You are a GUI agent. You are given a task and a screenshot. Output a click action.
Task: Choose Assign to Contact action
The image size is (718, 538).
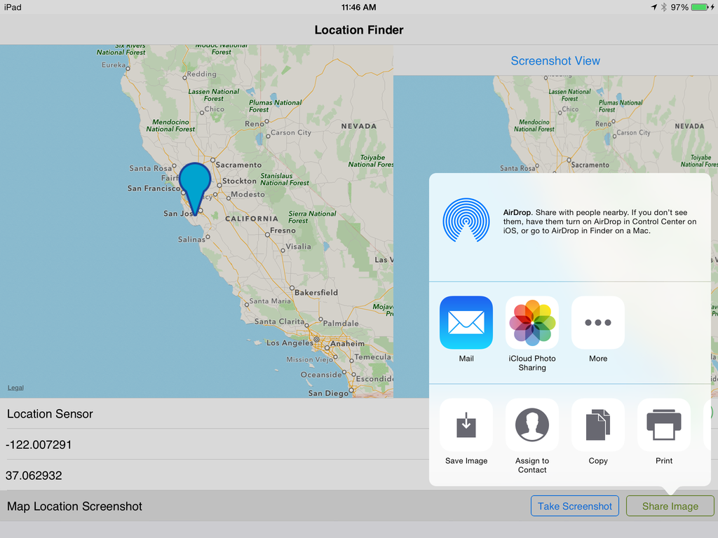pyautogui.click(x=532, y=425)
